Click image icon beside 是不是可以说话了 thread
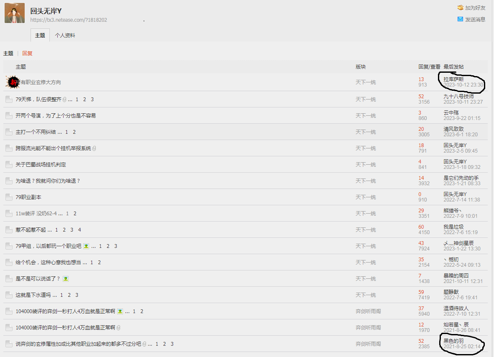The image size is (494, 357). 66,279
